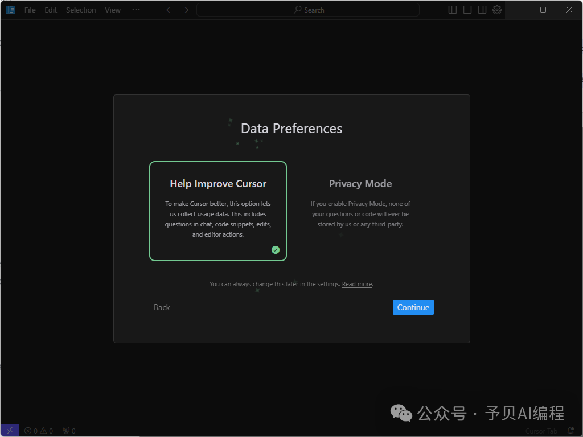Open the Selection menu
Image resolution: width=583 pixels, height=437 pixels.
(81, 10)
